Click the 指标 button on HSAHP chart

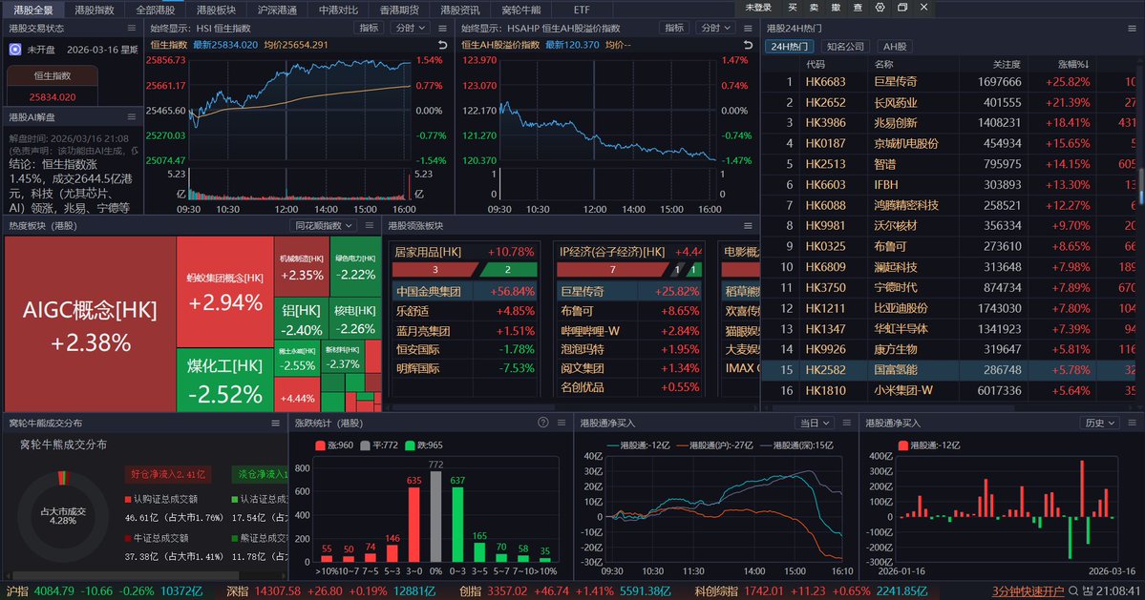pyautogui.click(x=674, y=28)
